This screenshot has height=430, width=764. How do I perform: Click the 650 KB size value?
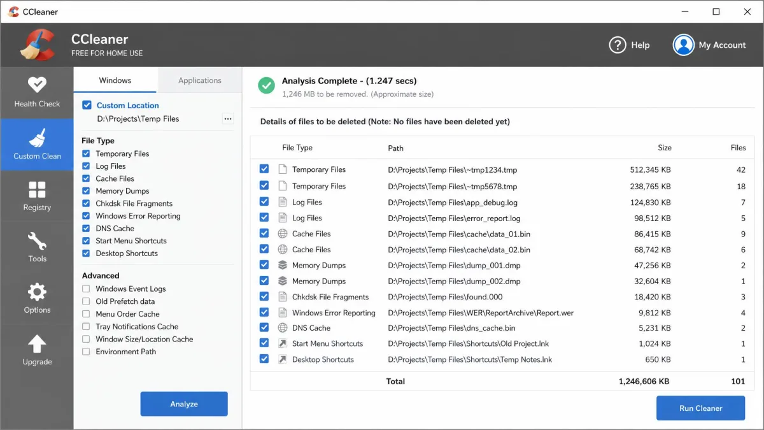(658, 359)
